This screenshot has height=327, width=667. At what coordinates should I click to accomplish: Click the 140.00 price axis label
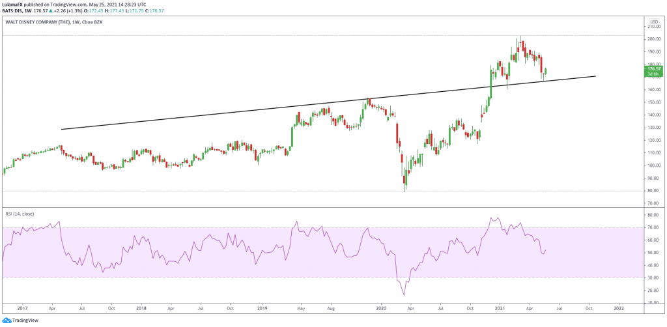[x=653, y=115]
